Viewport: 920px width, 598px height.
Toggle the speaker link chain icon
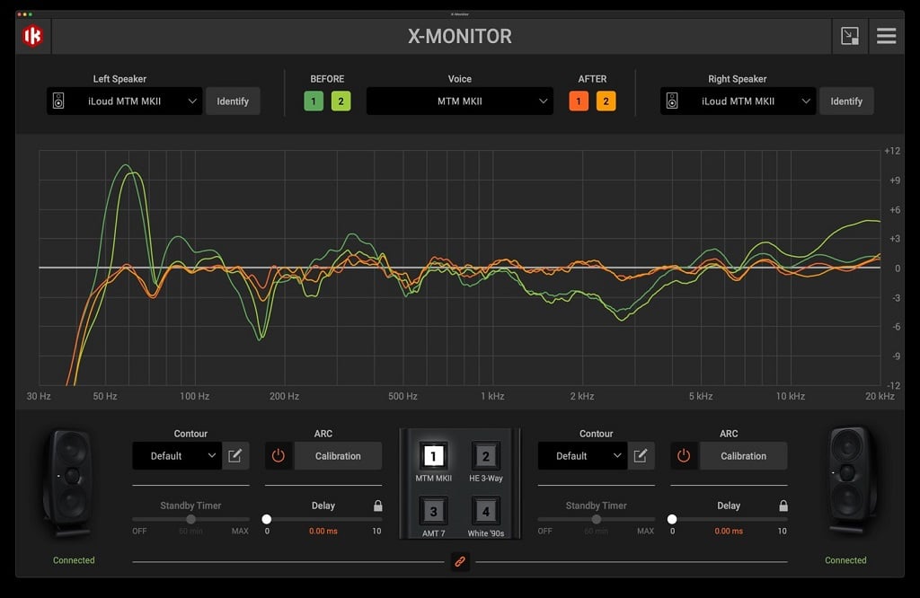(x=460, y=562)
